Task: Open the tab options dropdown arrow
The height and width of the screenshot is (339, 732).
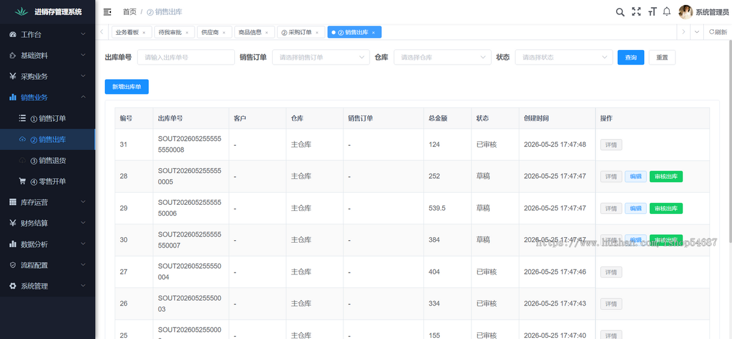Action: [x=697, y=32]
